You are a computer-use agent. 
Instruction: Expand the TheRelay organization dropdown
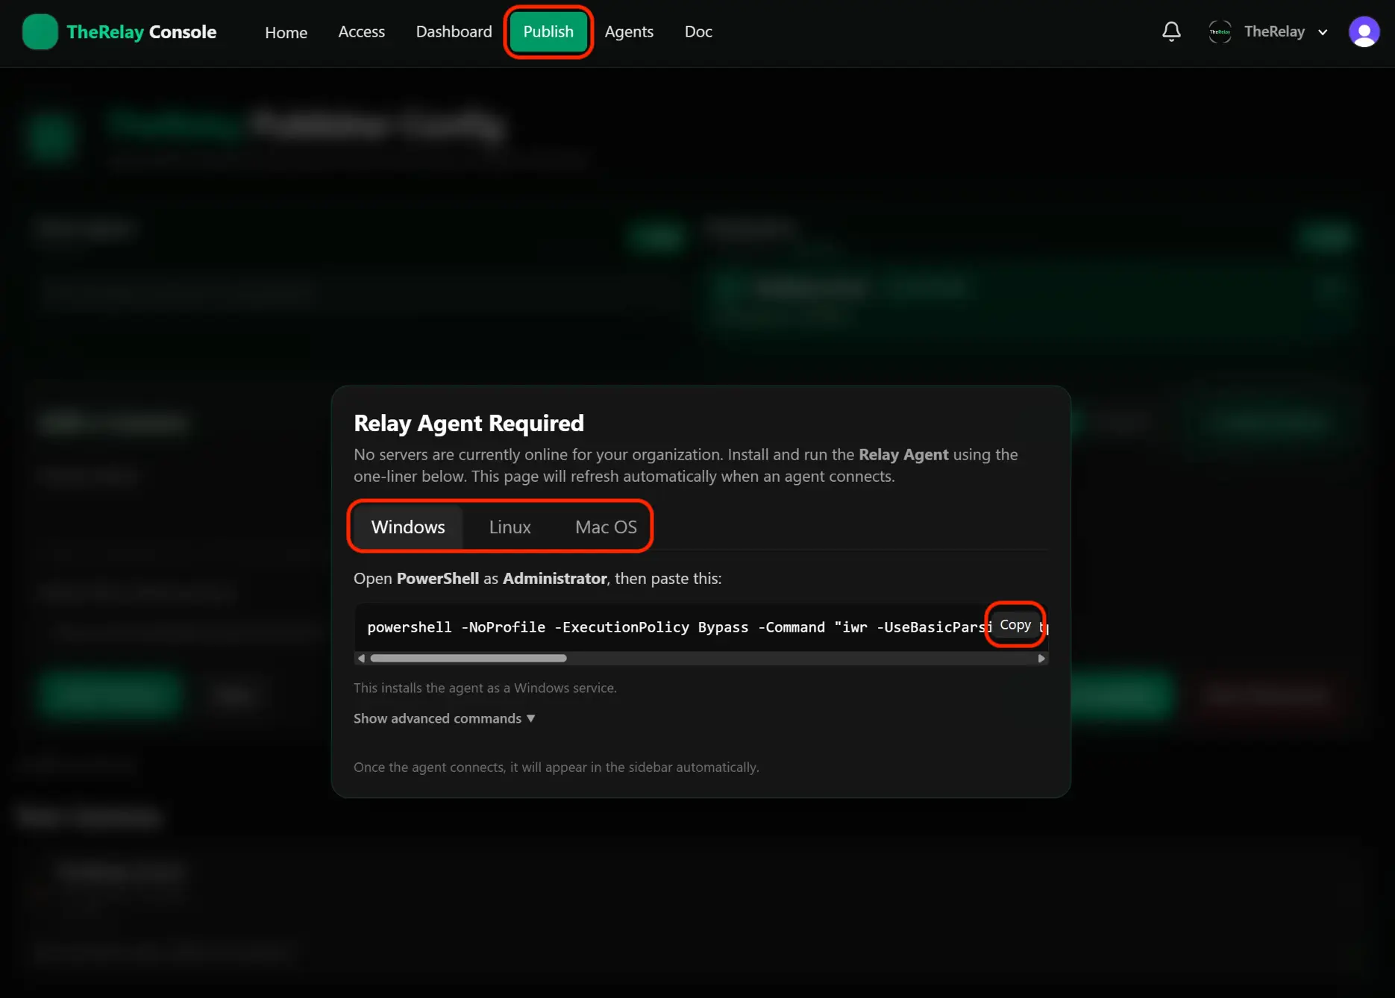click(1323, 32)
